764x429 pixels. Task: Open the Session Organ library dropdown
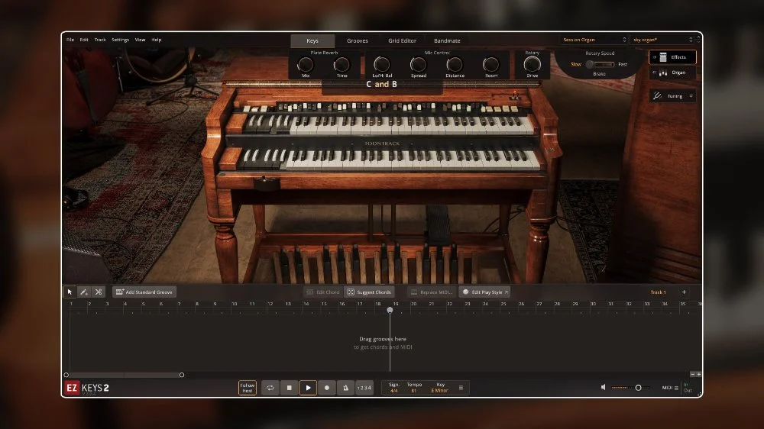pyautogui.click(x=594, y=40)
